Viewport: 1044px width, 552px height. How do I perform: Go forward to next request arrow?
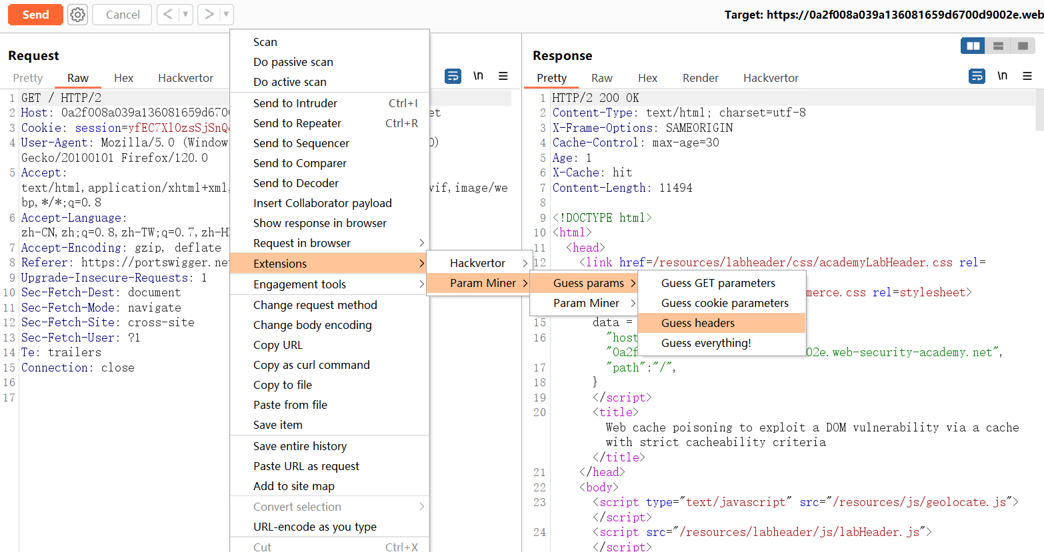coord(209,15)
